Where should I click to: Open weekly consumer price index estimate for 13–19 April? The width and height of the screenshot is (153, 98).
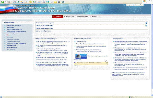(x=53, y=42)
